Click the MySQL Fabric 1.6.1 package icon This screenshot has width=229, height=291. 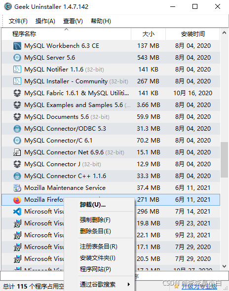(17, 93)
